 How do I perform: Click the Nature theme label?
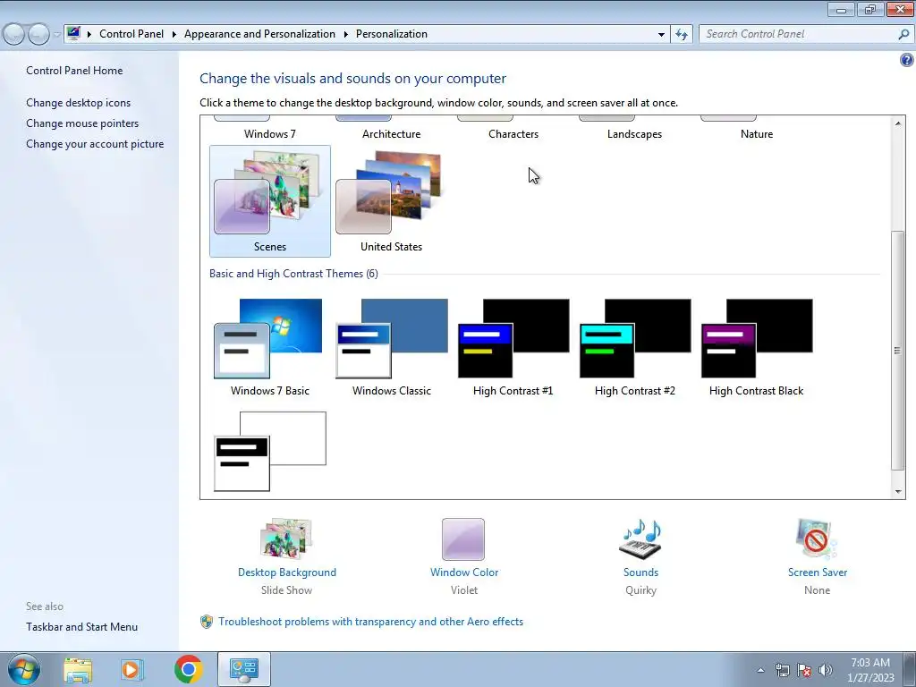tap(757, 134)
